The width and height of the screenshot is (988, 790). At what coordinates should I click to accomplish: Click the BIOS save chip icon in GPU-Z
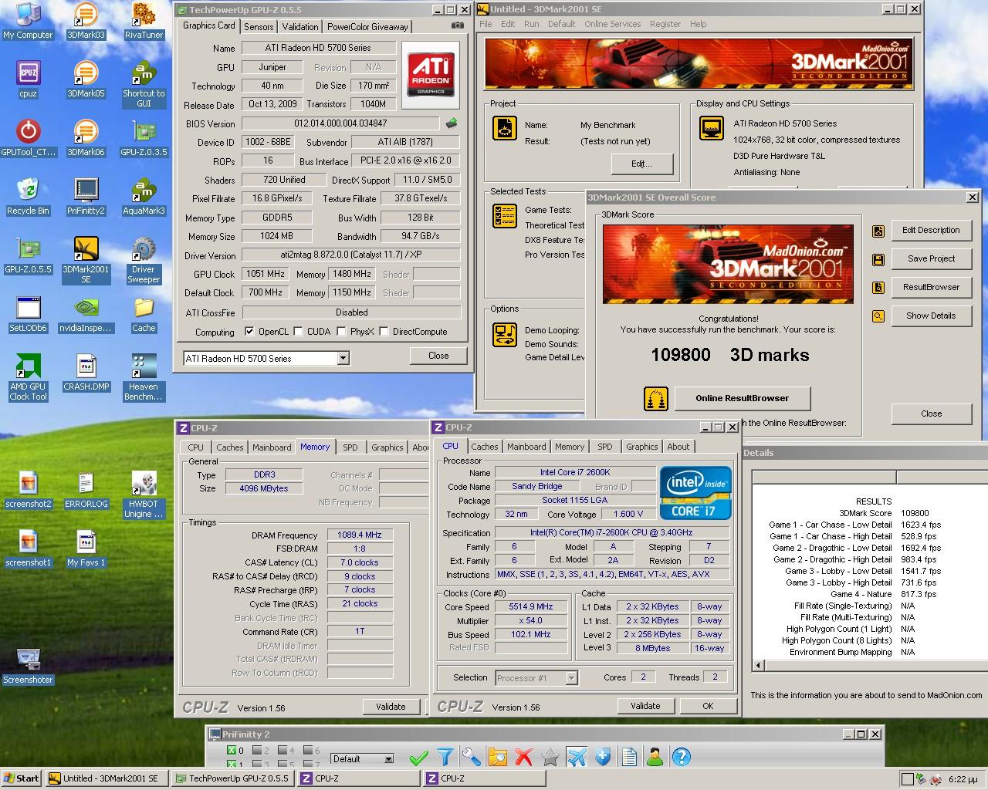click(x=452, y=123)
